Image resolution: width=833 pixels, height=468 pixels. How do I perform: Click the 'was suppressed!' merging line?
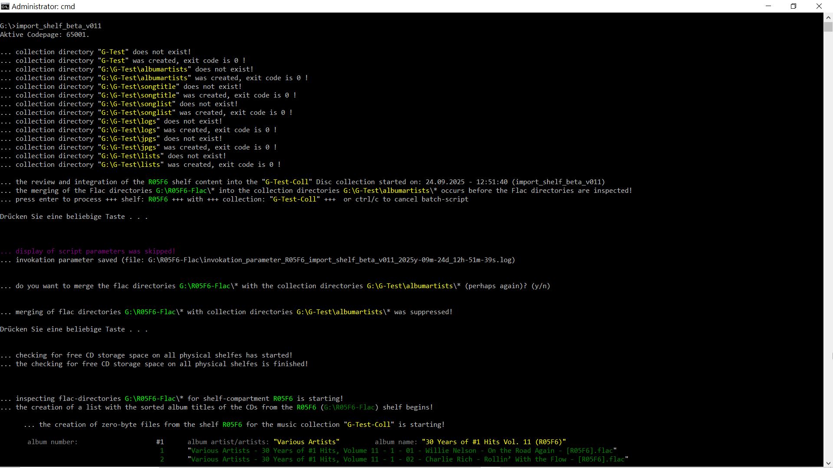[423, 312]
